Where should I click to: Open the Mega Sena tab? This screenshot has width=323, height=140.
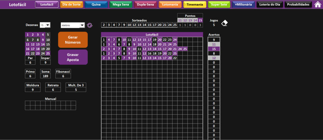pyautogui.click(x=121, y=4)
